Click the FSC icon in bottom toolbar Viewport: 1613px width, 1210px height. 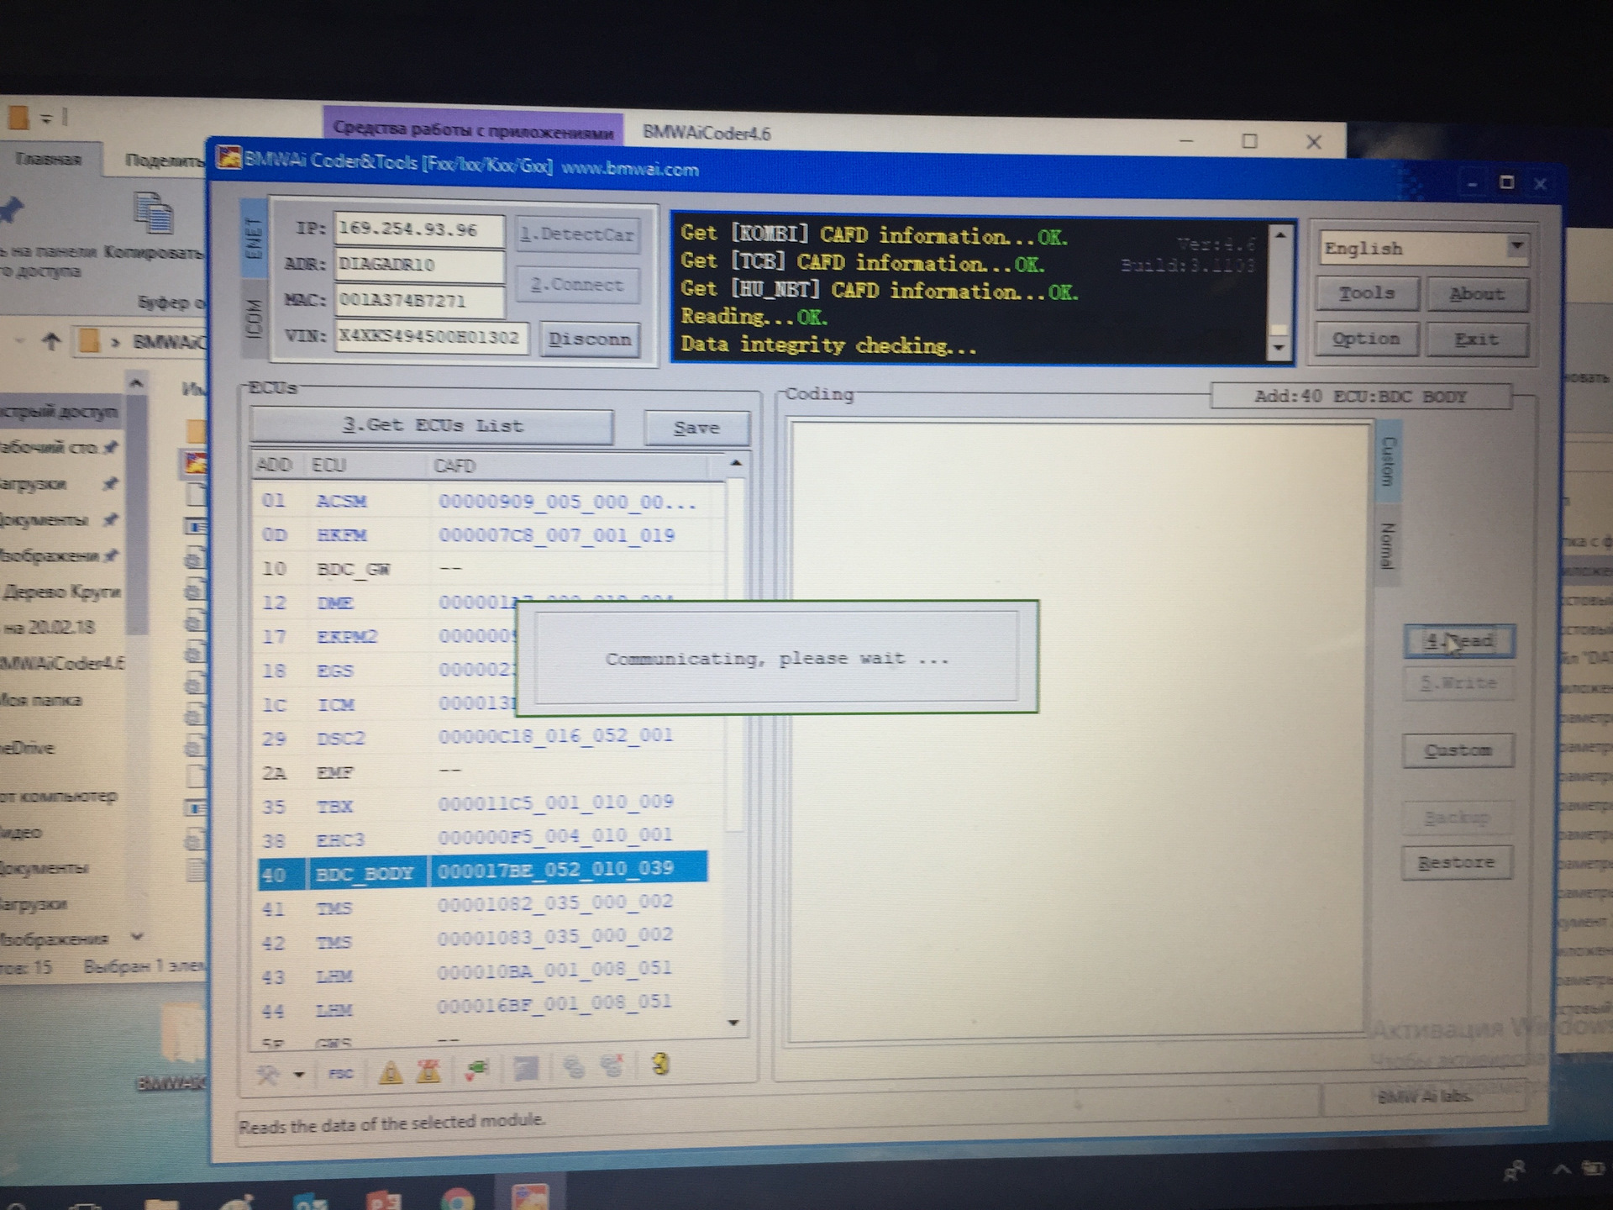(340, 1073)
